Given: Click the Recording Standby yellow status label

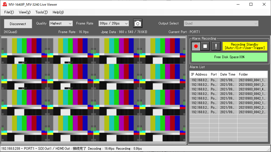Looking at the screenshot, I should [245, 46].
